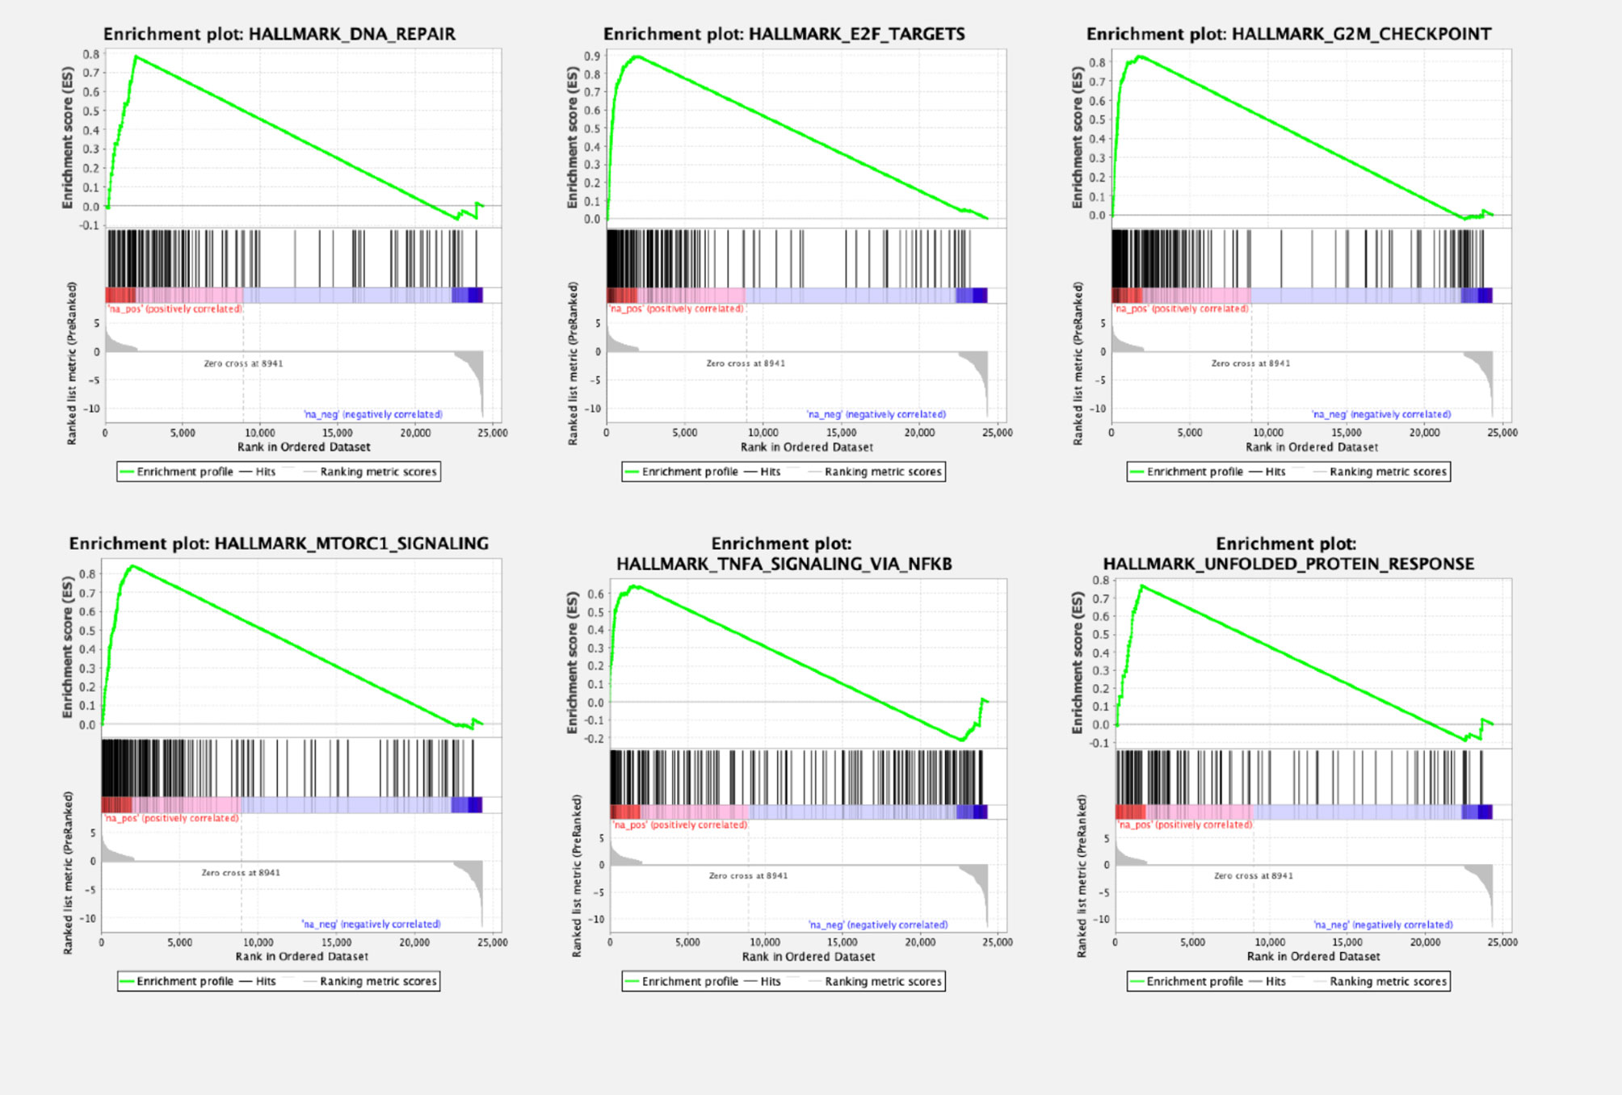The height and width of the screenshot is (1095, 1622).
Task: Click 'na_pos' label in UNFOLDED_PROTEIN_RESPONSE plot
Action: (x=1184, y=824)
